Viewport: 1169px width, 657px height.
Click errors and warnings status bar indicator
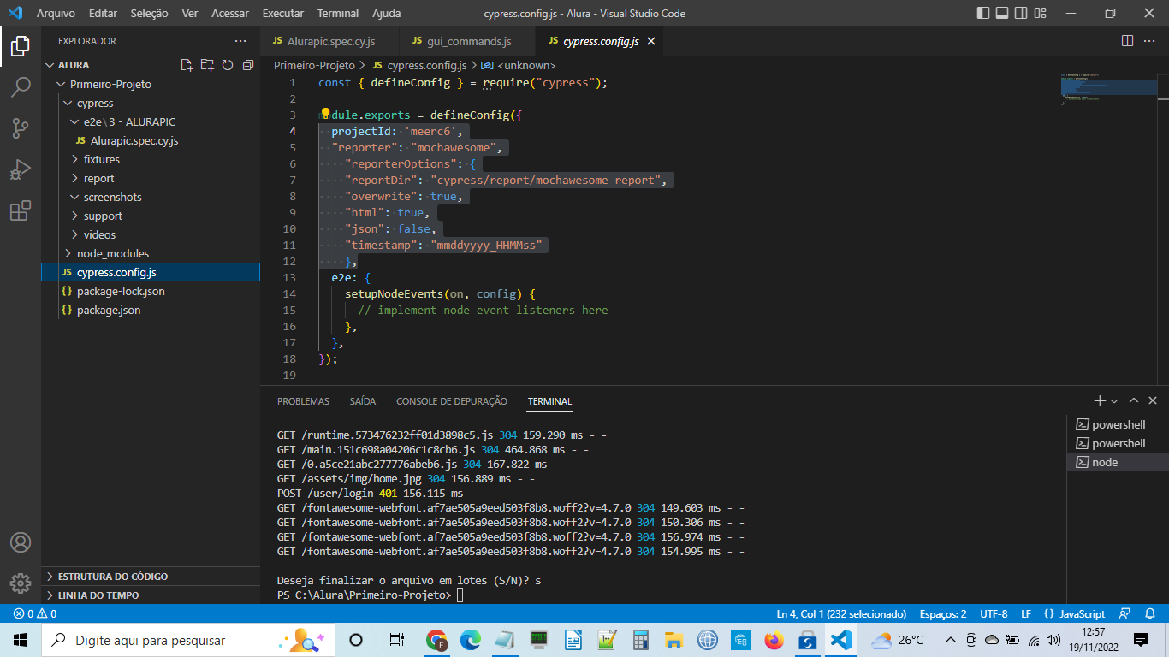pyautogui.click(x=35, y=613)
